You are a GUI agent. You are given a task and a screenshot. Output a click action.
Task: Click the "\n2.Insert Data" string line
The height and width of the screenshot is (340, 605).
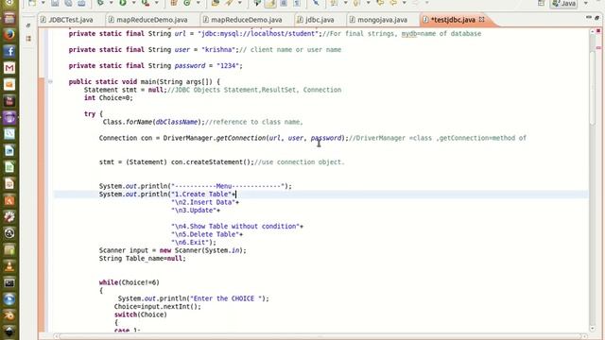pos(205,202)
